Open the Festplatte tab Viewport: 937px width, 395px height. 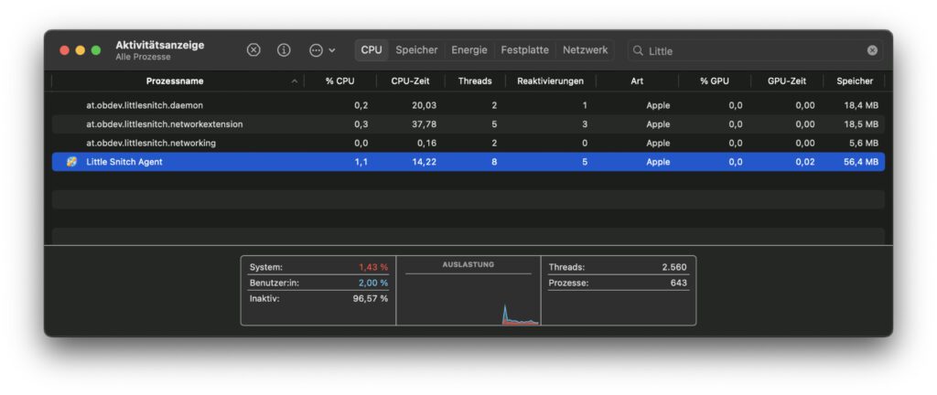tap(524, 50)
